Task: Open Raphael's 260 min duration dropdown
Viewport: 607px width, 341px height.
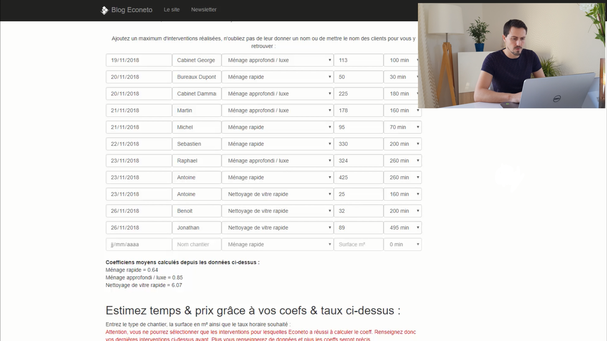Action: 402,160
